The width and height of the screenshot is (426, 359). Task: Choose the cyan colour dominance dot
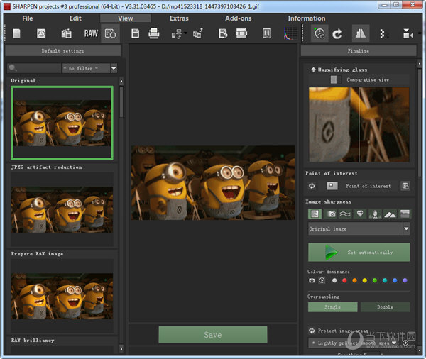[385, 280]
